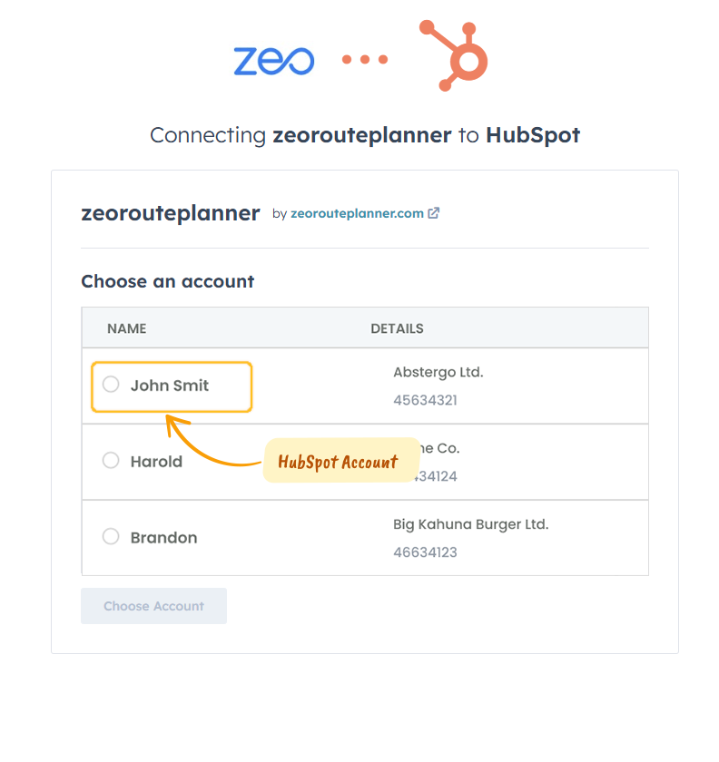719x762 pixels.
Task: Click the Abstergo Ltd. company name
Action: [438, 372]
